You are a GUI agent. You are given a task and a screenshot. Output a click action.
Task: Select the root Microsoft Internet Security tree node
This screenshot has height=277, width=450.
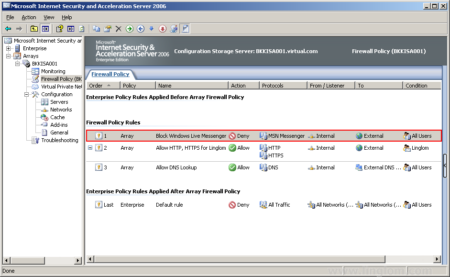48,41
